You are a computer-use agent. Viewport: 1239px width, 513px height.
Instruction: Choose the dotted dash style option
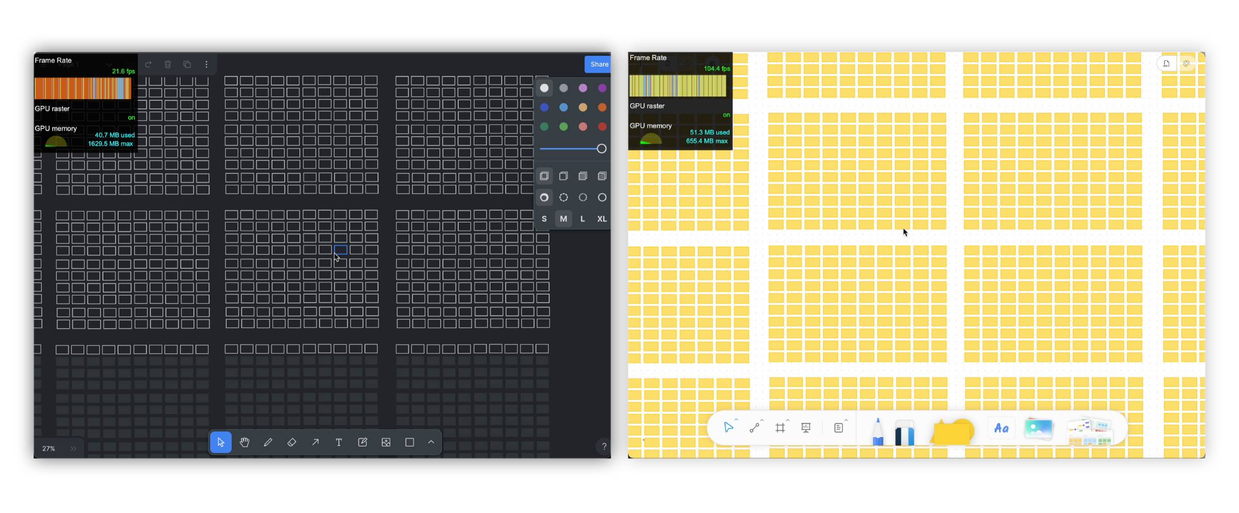[x=583, y=198]
